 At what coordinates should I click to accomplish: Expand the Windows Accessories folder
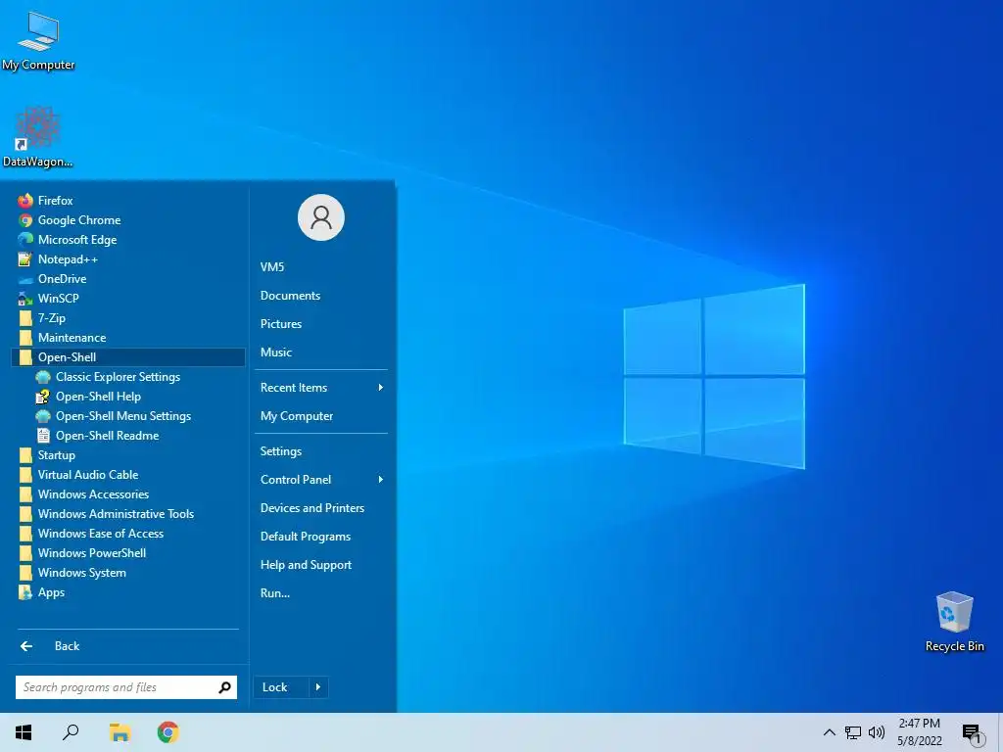pos(128,494)
